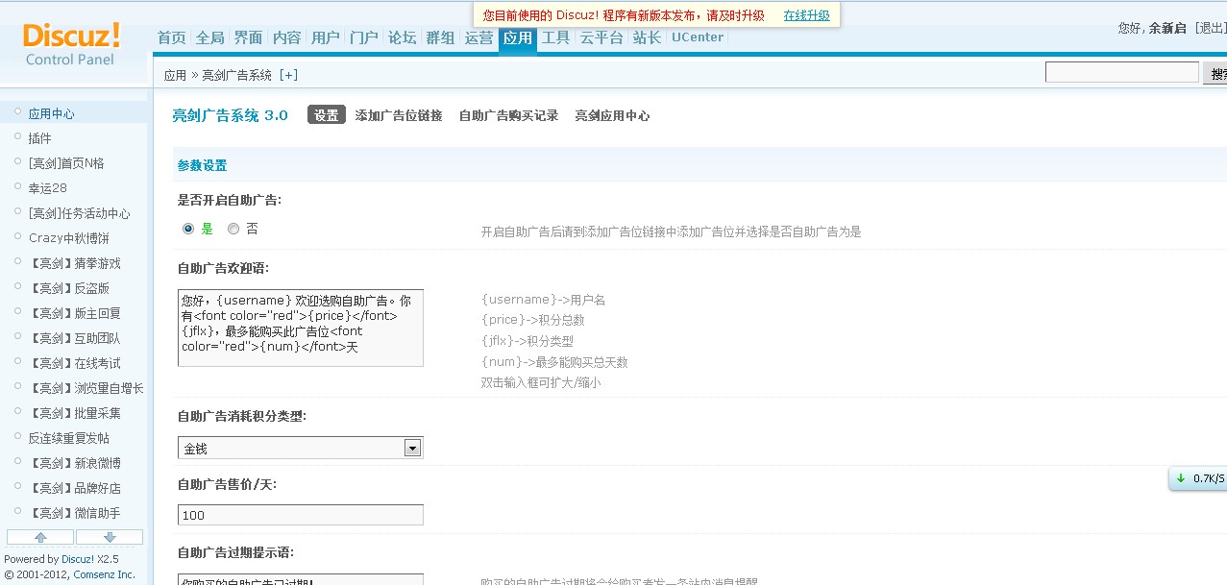Open 【亮剑】品牌好店 in the sidebar

point(75,488)
